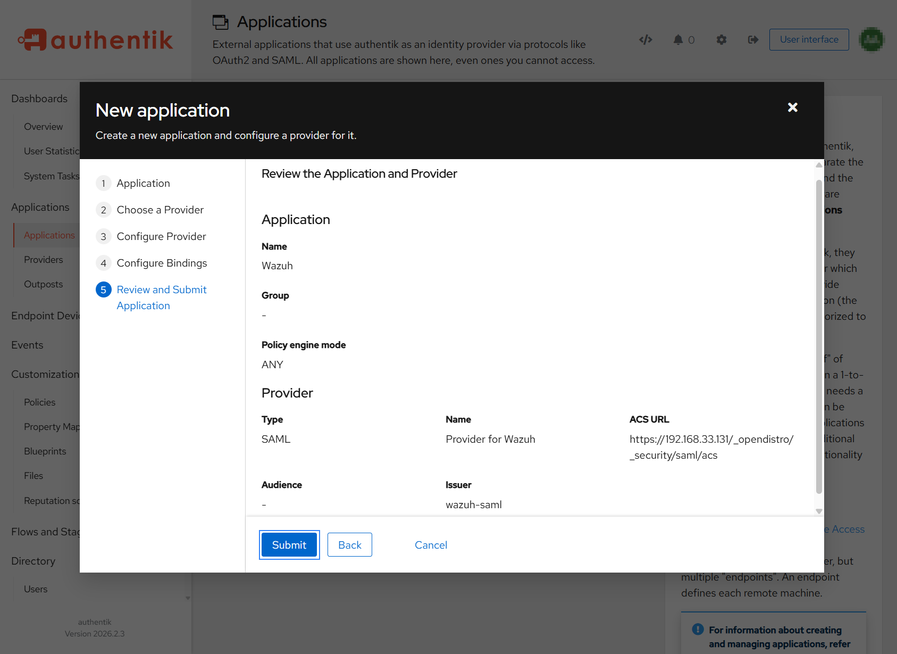
Task: Open settings gear icon in header
Action: tap(721, 39)
